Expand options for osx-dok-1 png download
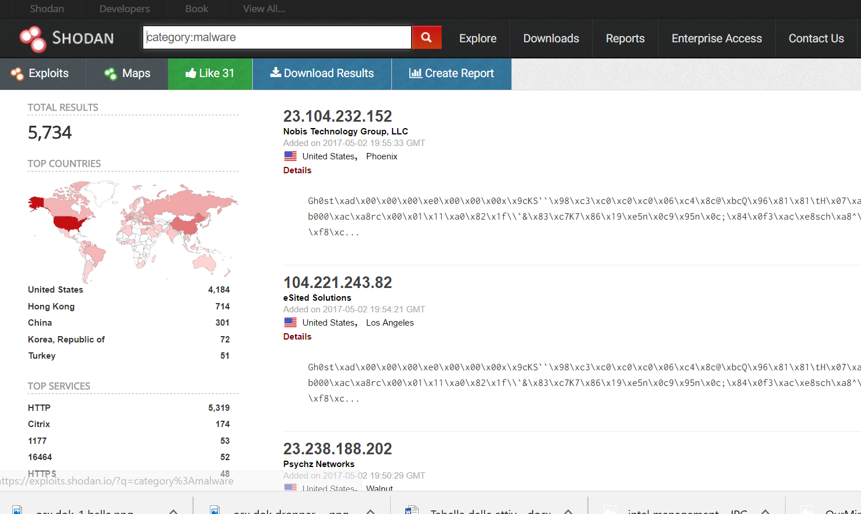 [x=173, y=511]
